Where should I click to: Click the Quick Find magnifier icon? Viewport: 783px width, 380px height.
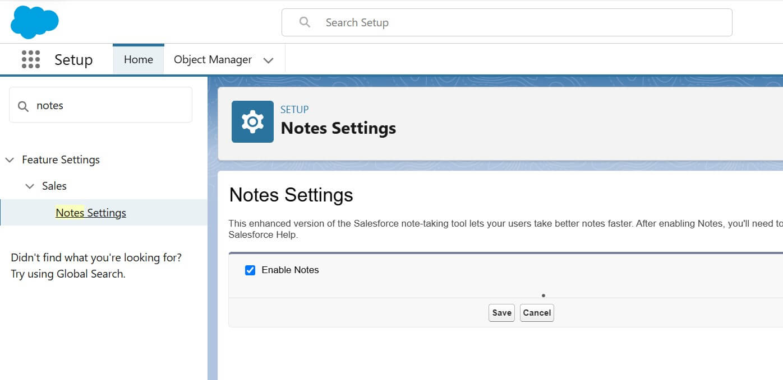[23, 106]
